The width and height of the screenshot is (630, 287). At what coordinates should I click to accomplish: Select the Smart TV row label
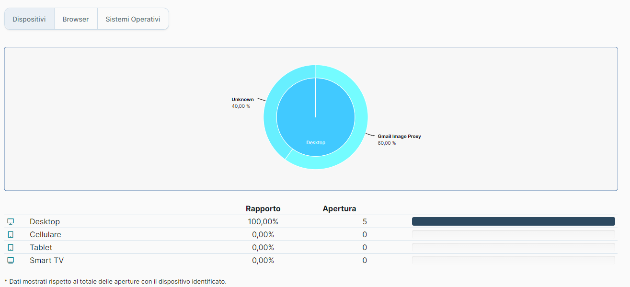pos(46,261)
